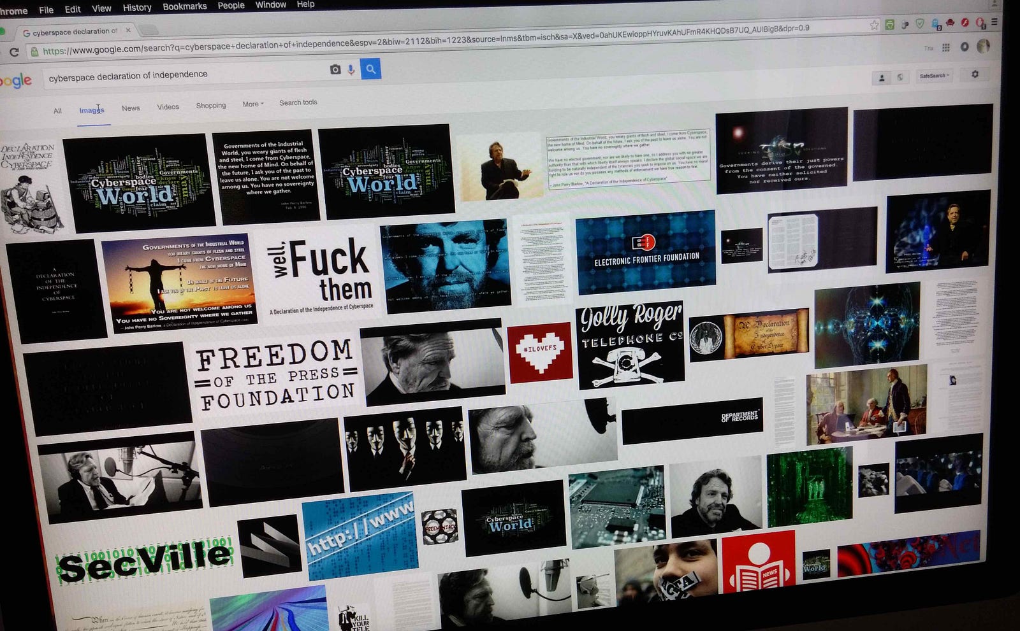Open the Jolly Roger Telephone Co image
1020x631 pixels.
point(631,344)
